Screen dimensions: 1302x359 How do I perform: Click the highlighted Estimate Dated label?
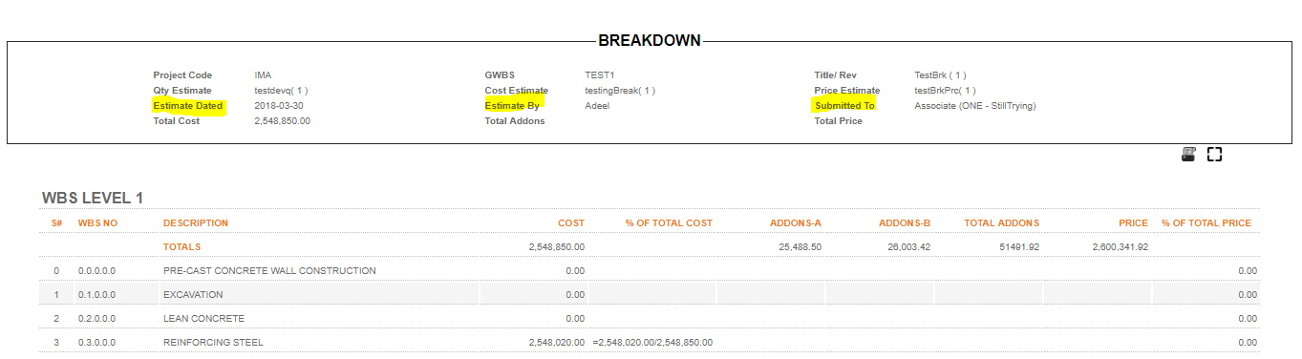[x=188, y=106]
